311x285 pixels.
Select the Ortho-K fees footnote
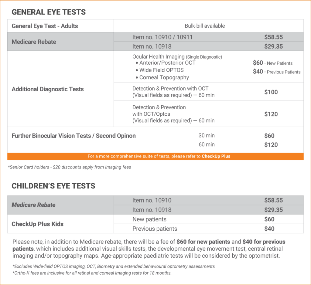tap(92, 273)
